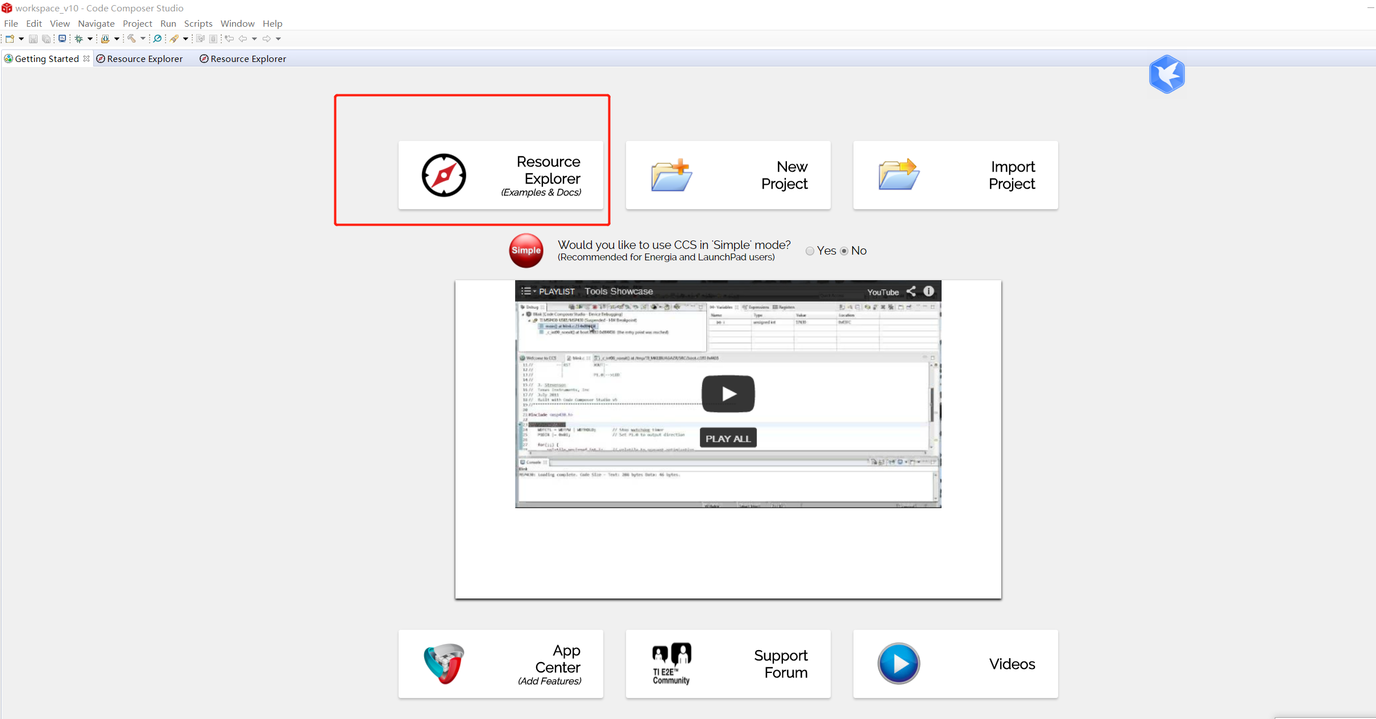Click the YouTube logo link on video

click(x=883, y=292)
